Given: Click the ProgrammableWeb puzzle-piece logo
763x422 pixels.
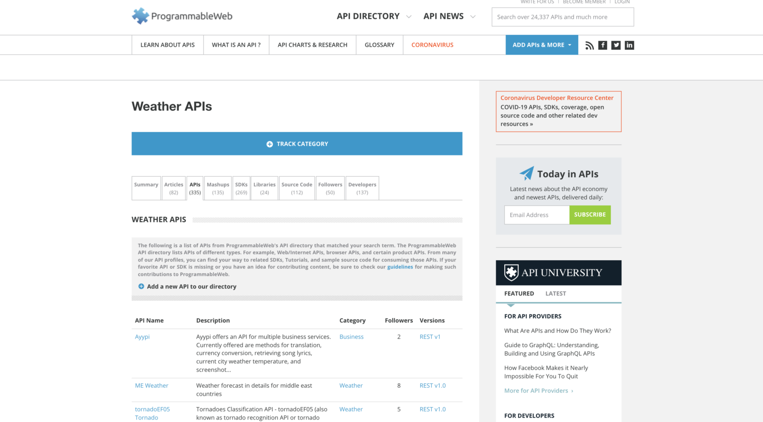Looking at the screenshot, I should point(141,16).
